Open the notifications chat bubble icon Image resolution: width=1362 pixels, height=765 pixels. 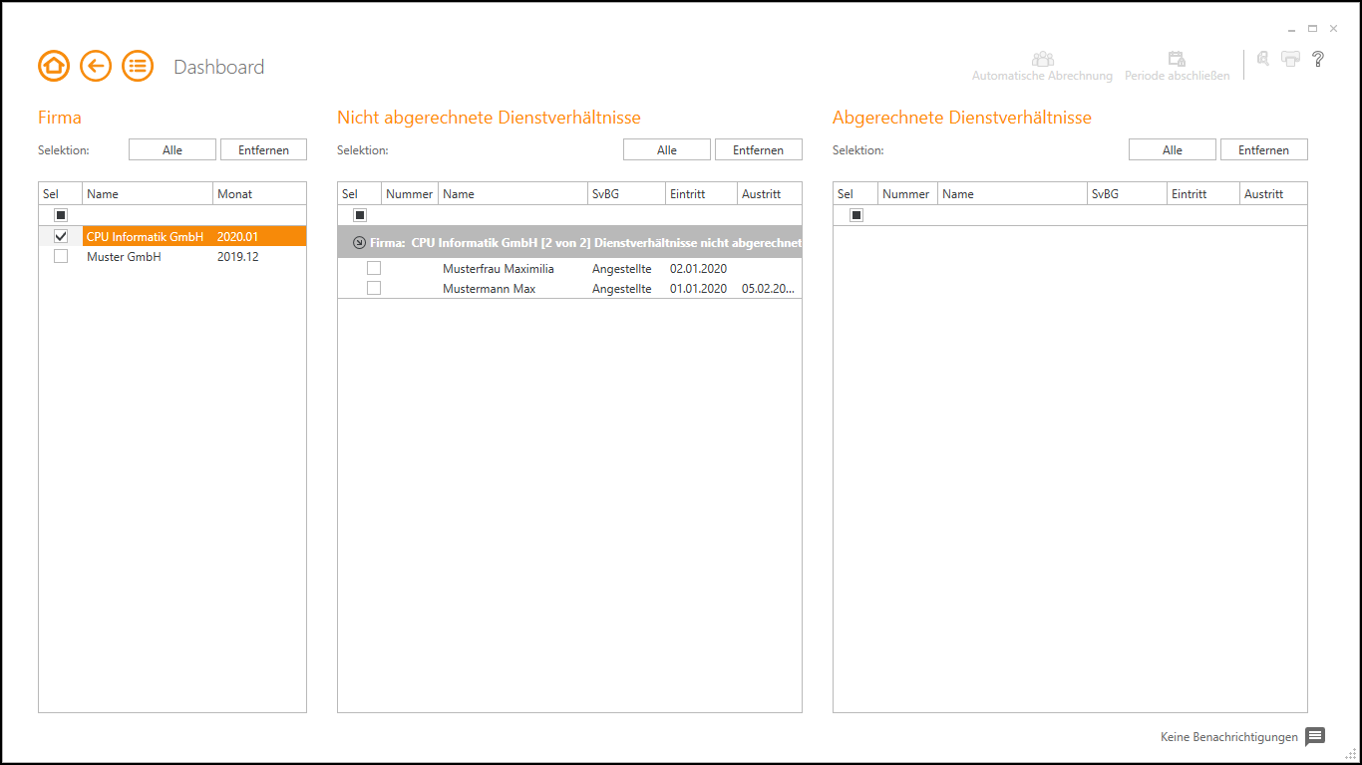point(1315,737)
